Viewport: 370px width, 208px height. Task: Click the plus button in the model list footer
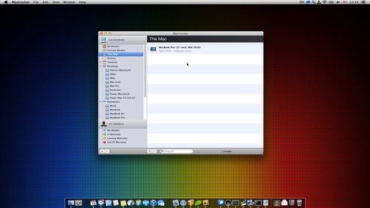click(x=149, y=151)
